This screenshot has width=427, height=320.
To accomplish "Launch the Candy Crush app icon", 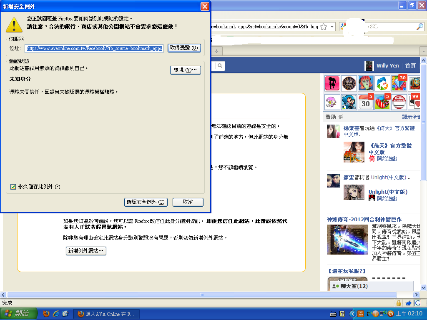I will [x=382, y=102].
